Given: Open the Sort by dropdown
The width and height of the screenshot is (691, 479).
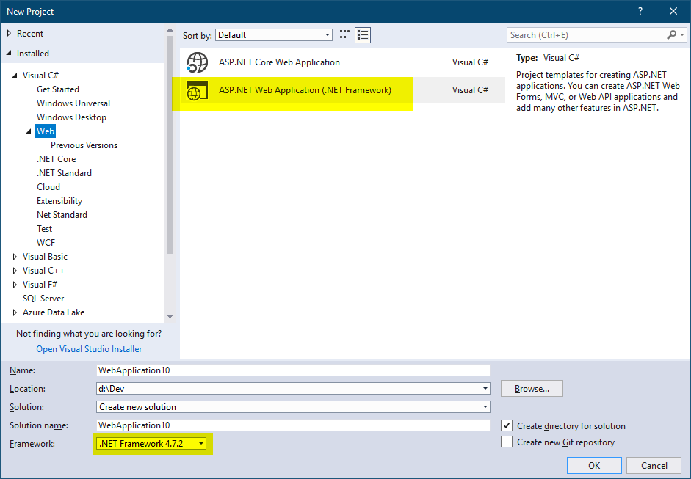Looking at the screenshot, I should 274,35.
